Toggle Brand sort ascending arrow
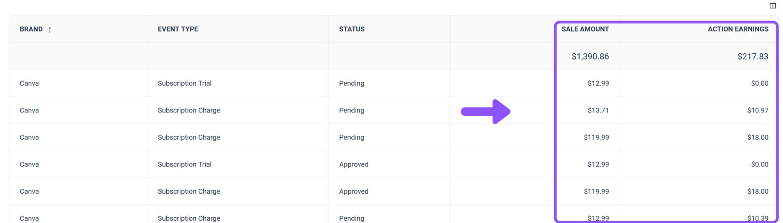Image resolution: width=783 pixels, height=223 pixels. pyautogui.click(x=50, y=29)
